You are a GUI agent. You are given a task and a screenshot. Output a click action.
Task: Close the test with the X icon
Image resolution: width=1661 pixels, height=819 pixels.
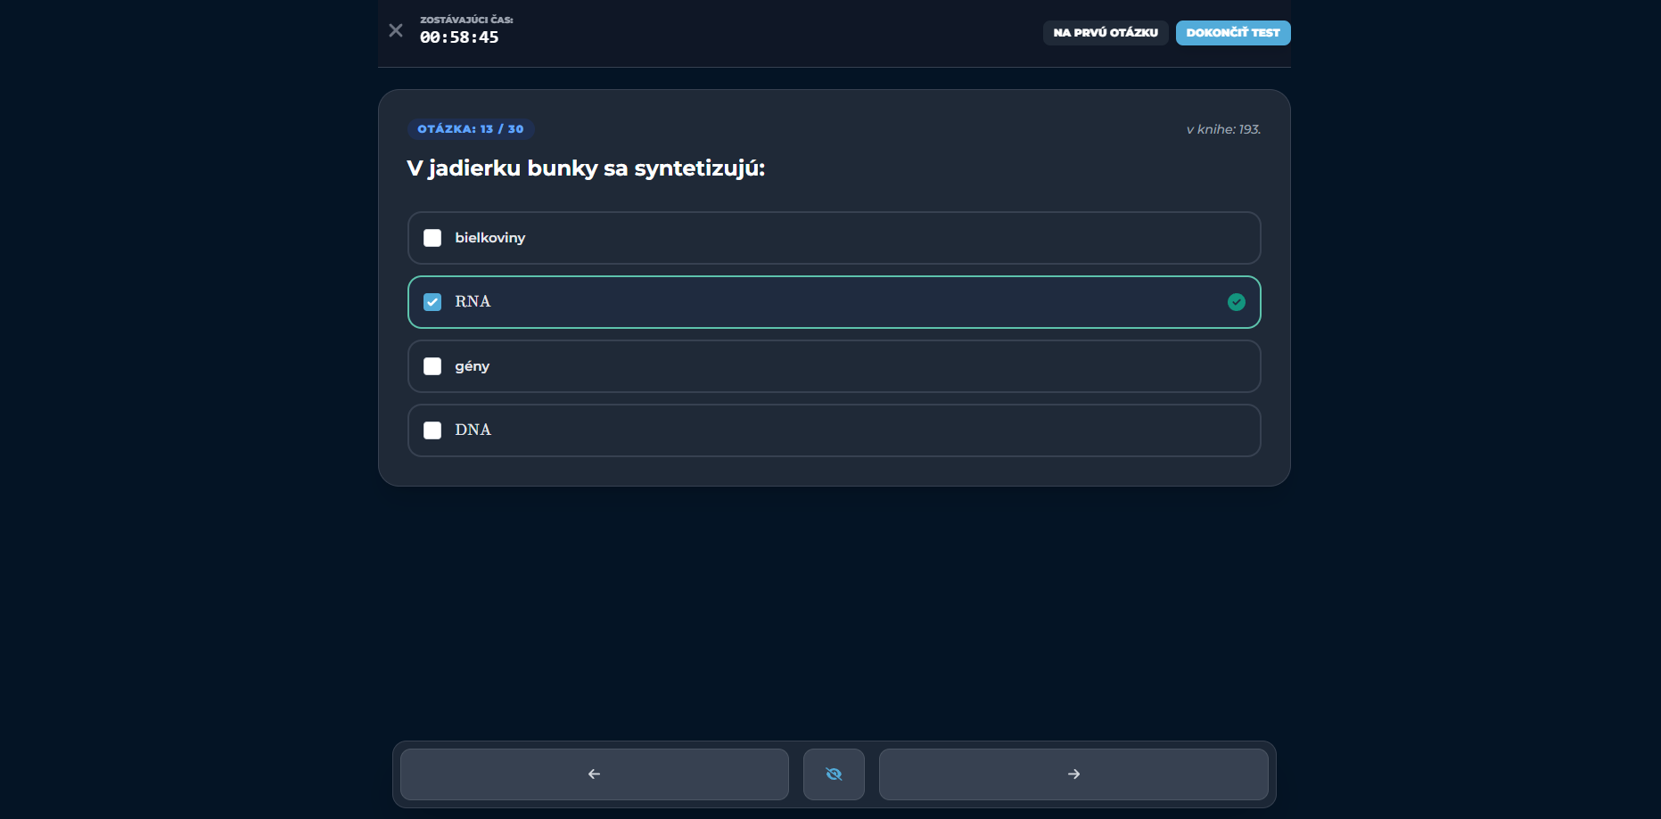[x=396, y=31]
